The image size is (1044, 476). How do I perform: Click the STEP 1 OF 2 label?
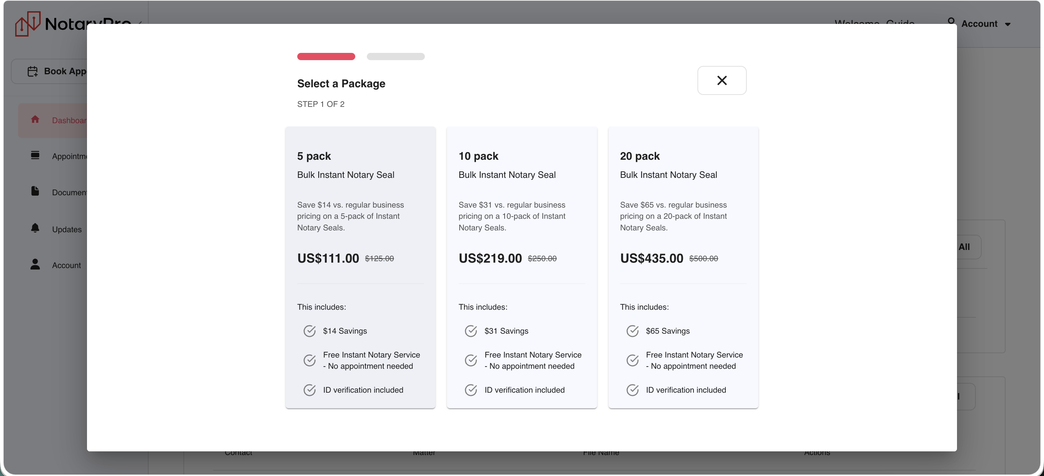[320, 104]
